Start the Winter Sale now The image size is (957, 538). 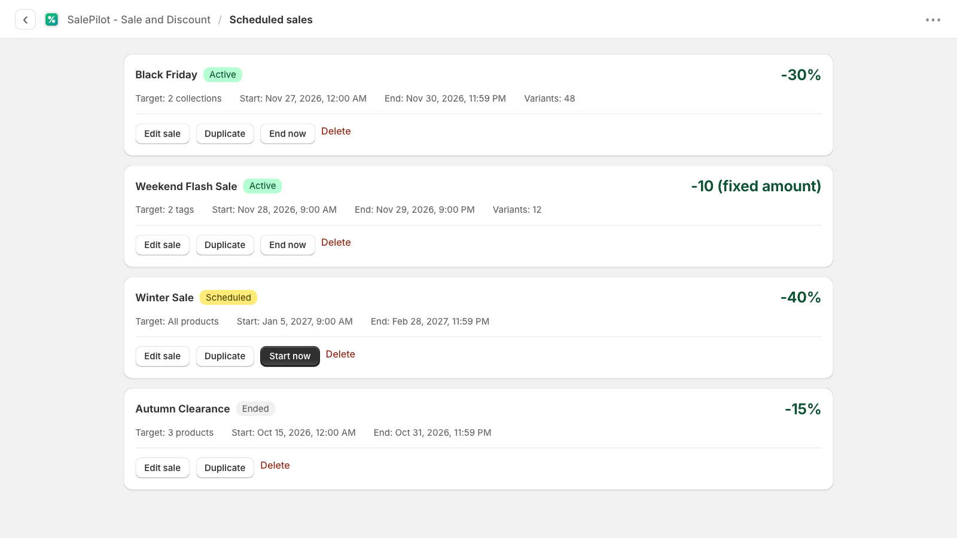click(290, 356)
